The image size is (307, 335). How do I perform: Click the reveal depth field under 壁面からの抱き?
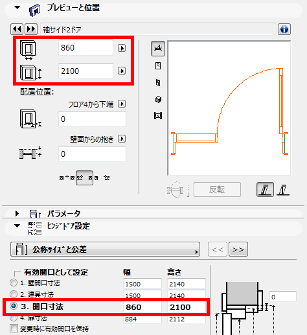click(92, 154)
